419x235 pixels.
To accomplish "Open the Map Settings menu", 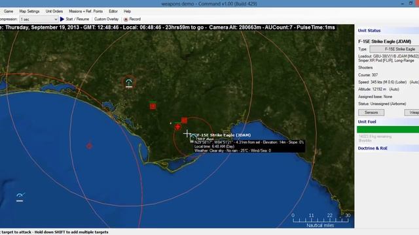I will 29,12.
